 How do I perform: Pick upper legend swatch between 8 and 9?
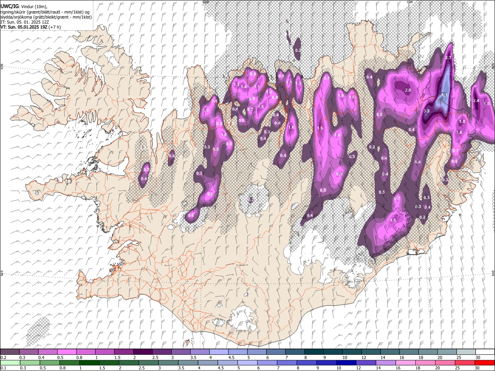[314, 352]
